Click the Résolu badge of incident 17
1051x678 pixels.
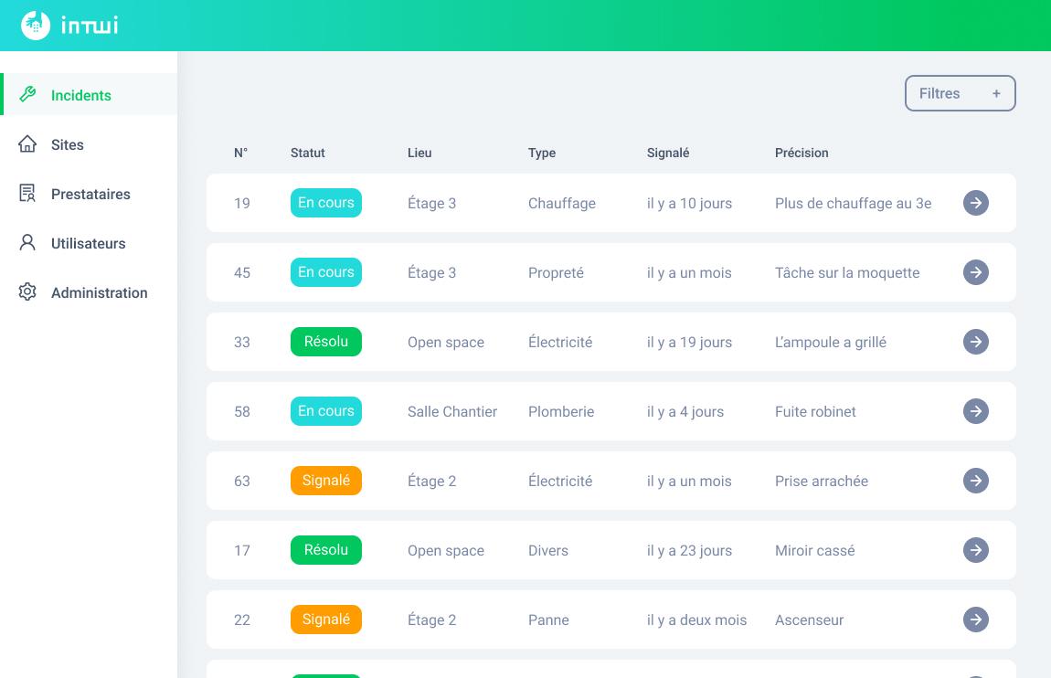(325, 550)
